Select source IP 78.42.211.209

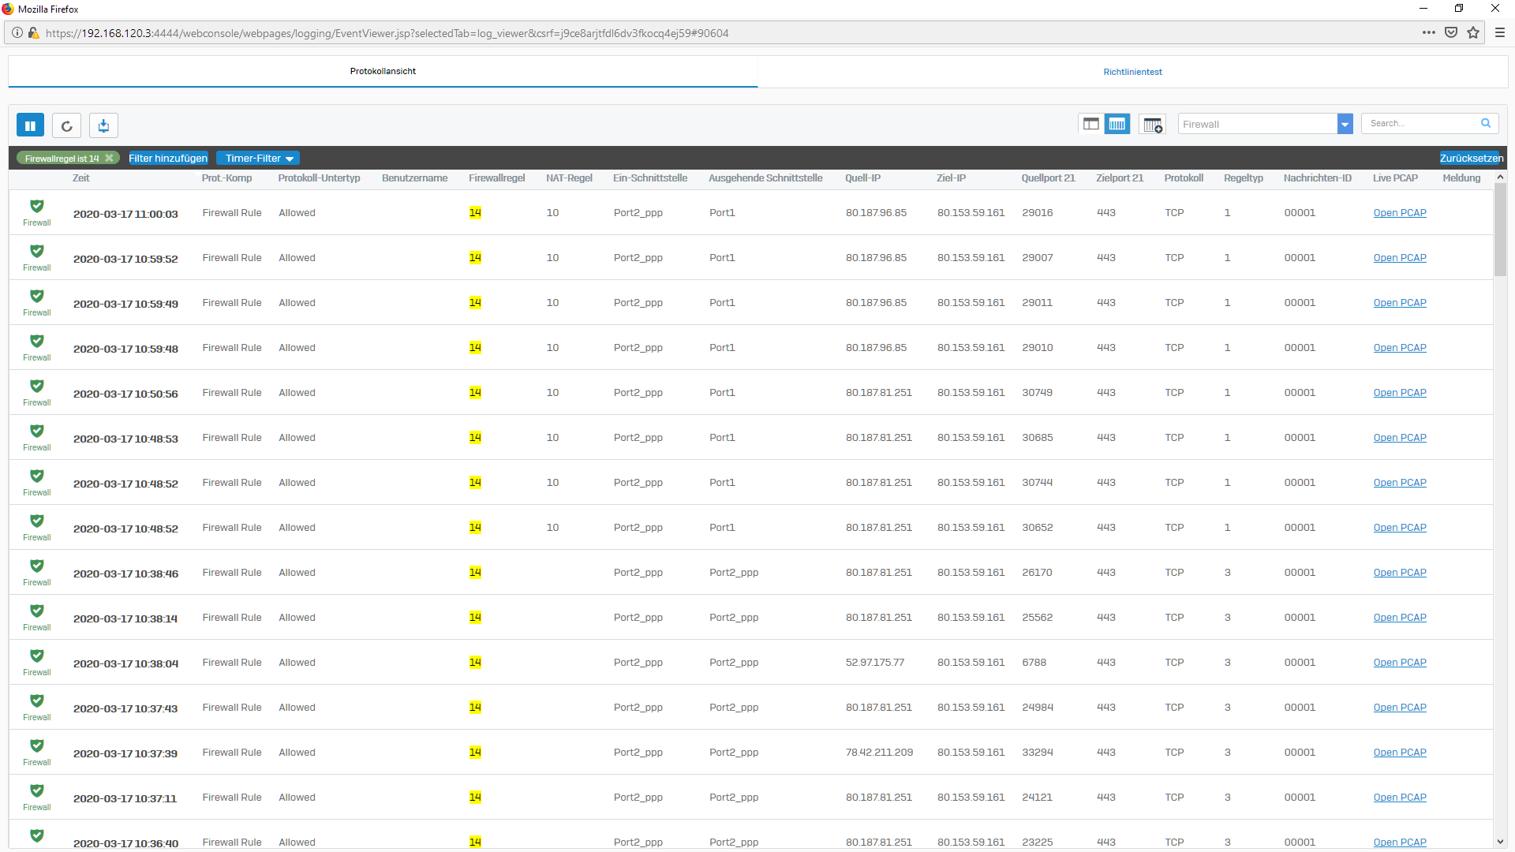pyautogui.click(x=879, y=753)
